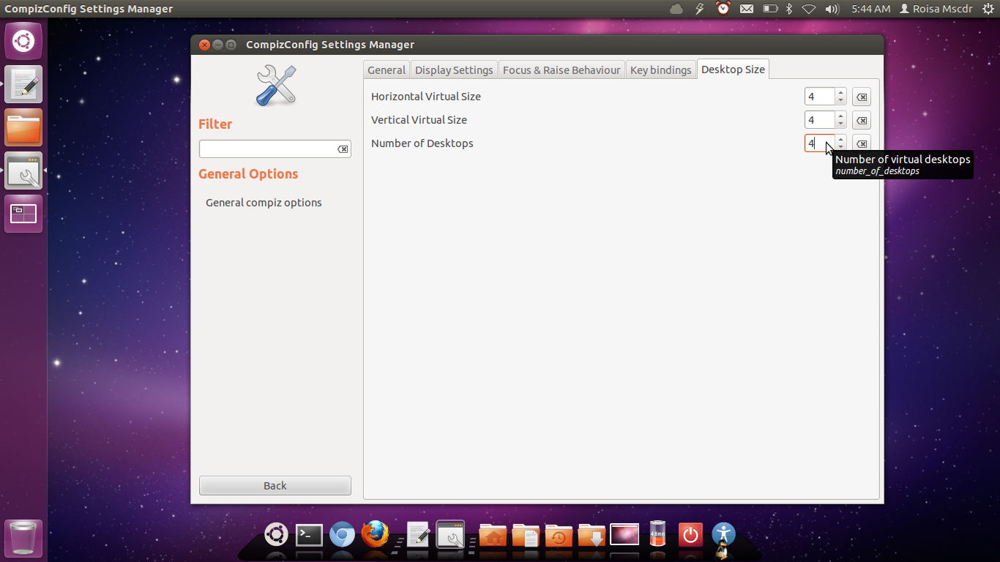
Task: Open the desktop wallpaper thumbnail in dock
Action: [x=624, y=535]
